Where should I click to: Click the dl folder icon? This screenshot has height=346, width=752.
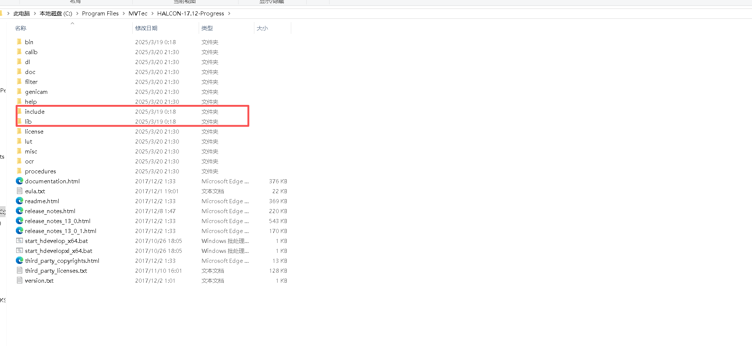click(19, 61)
